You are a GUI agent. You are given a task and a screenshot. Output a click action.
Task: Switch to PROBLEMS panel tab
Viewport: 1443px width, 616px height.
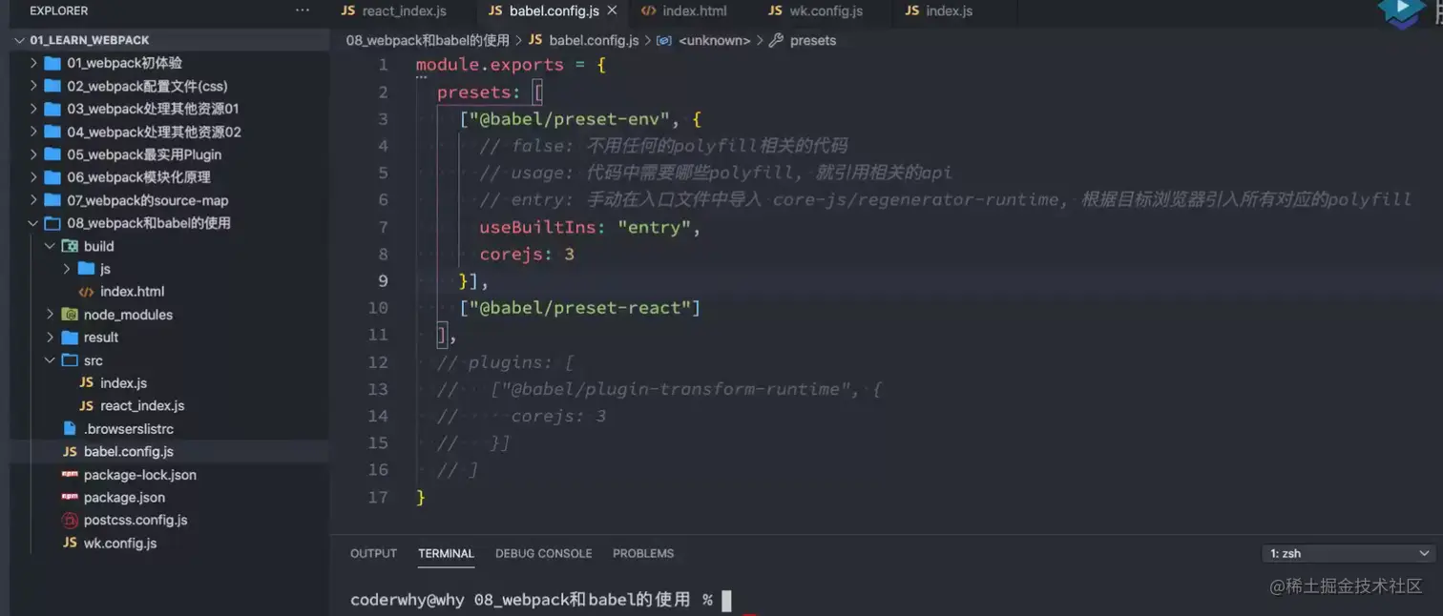[x=643, y=553]
